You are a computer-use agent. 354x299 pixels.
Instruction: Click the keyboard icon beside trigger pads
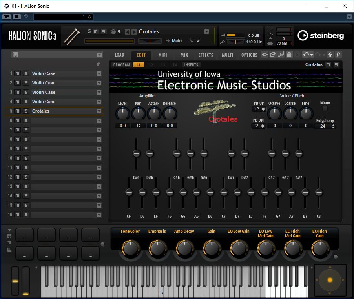9,250
